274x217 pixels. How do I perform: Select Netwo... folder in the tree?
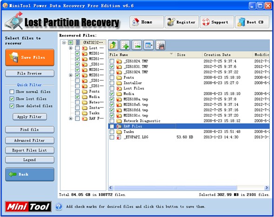(x=96, y=102)
